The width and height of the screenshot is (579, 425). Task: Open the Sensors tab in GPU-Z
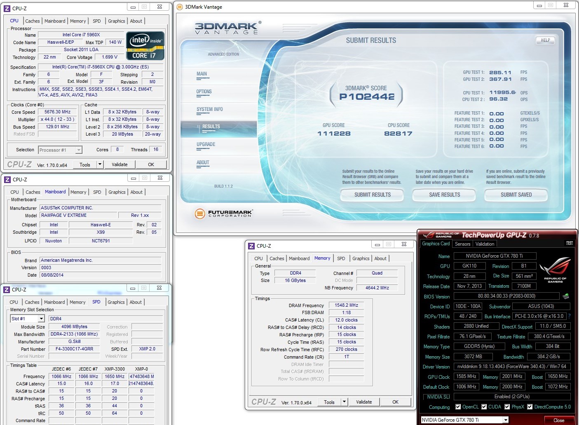click(463, 244)
